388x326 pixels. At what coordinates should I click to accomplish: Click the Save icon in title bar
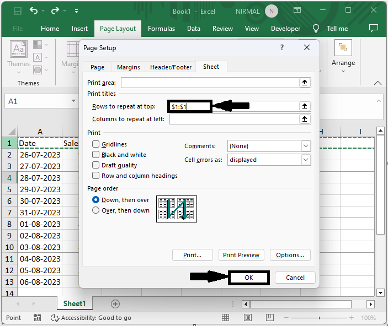click(17, 10)
